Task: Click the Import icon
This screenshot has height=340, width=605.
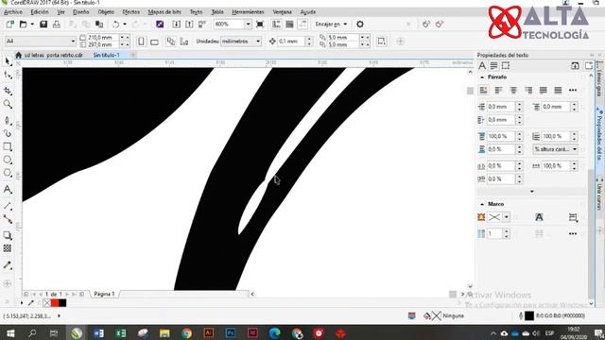Action: [x=177, y=25]
